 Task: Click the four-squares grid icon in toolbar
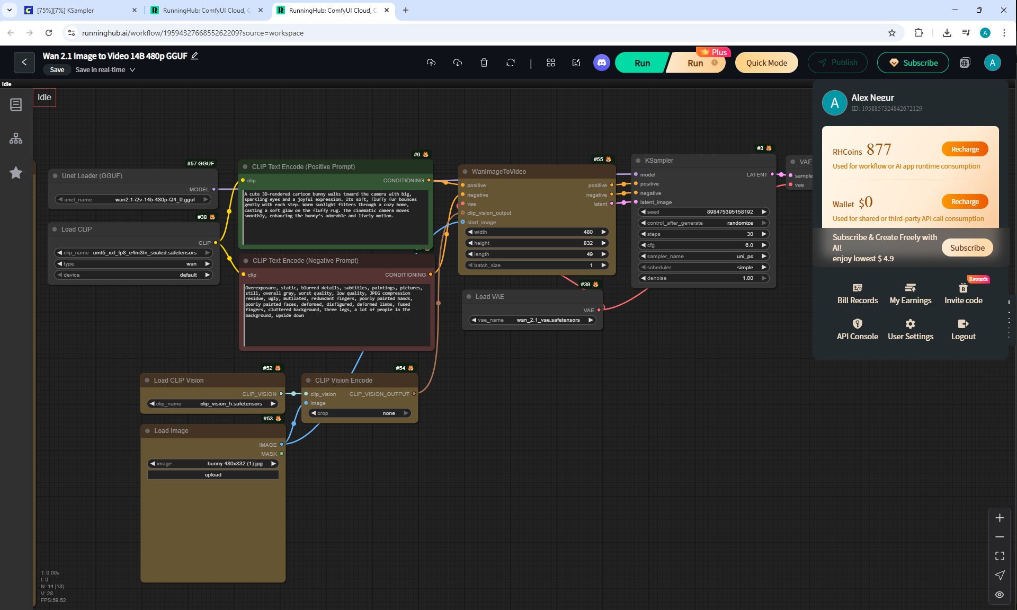point(551,63)
